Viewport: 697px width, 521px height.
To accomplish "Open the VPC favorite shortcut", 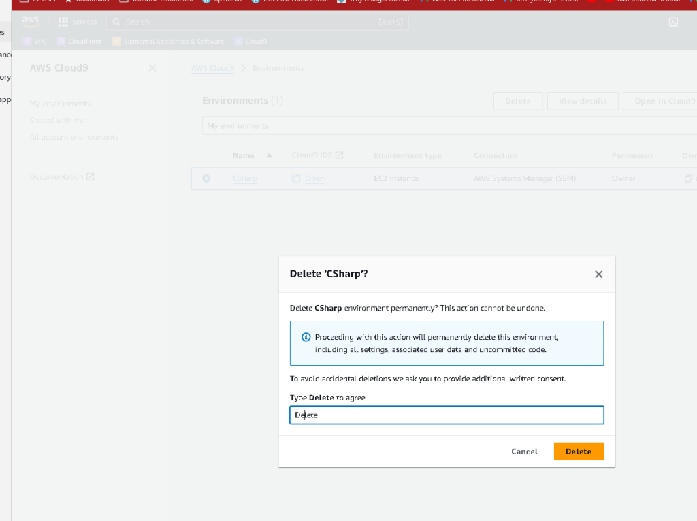I will pyautogui.click(x=35, y=42).
